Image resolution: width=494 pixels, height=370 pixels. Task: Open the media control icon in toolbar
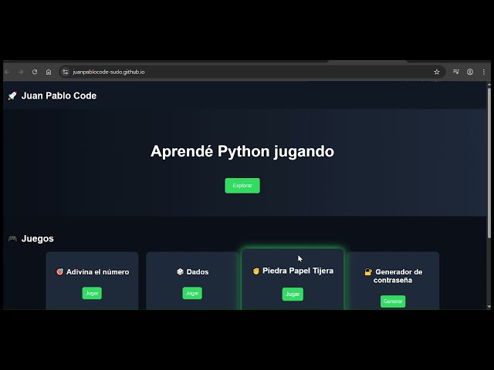456,72
